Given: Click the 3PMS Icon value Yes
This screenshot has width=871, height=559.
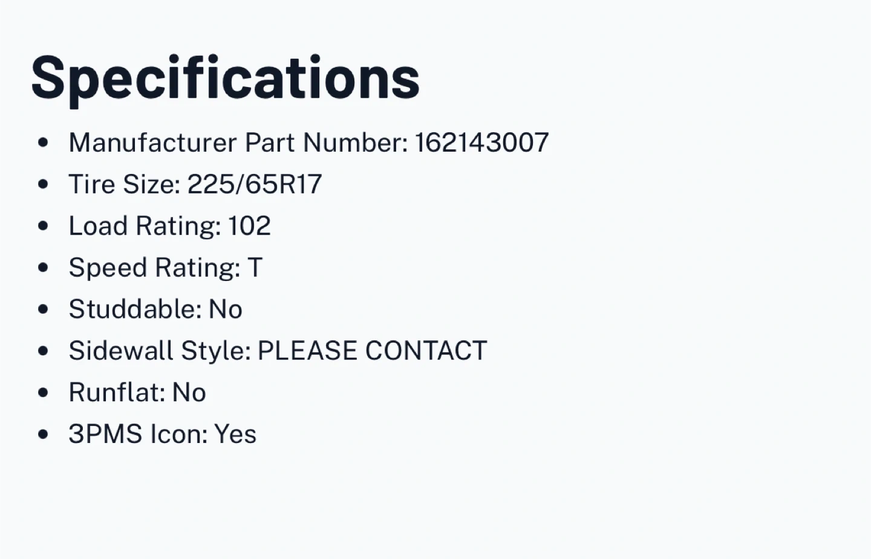Looking at the screenshot, I should click(235, 435).
